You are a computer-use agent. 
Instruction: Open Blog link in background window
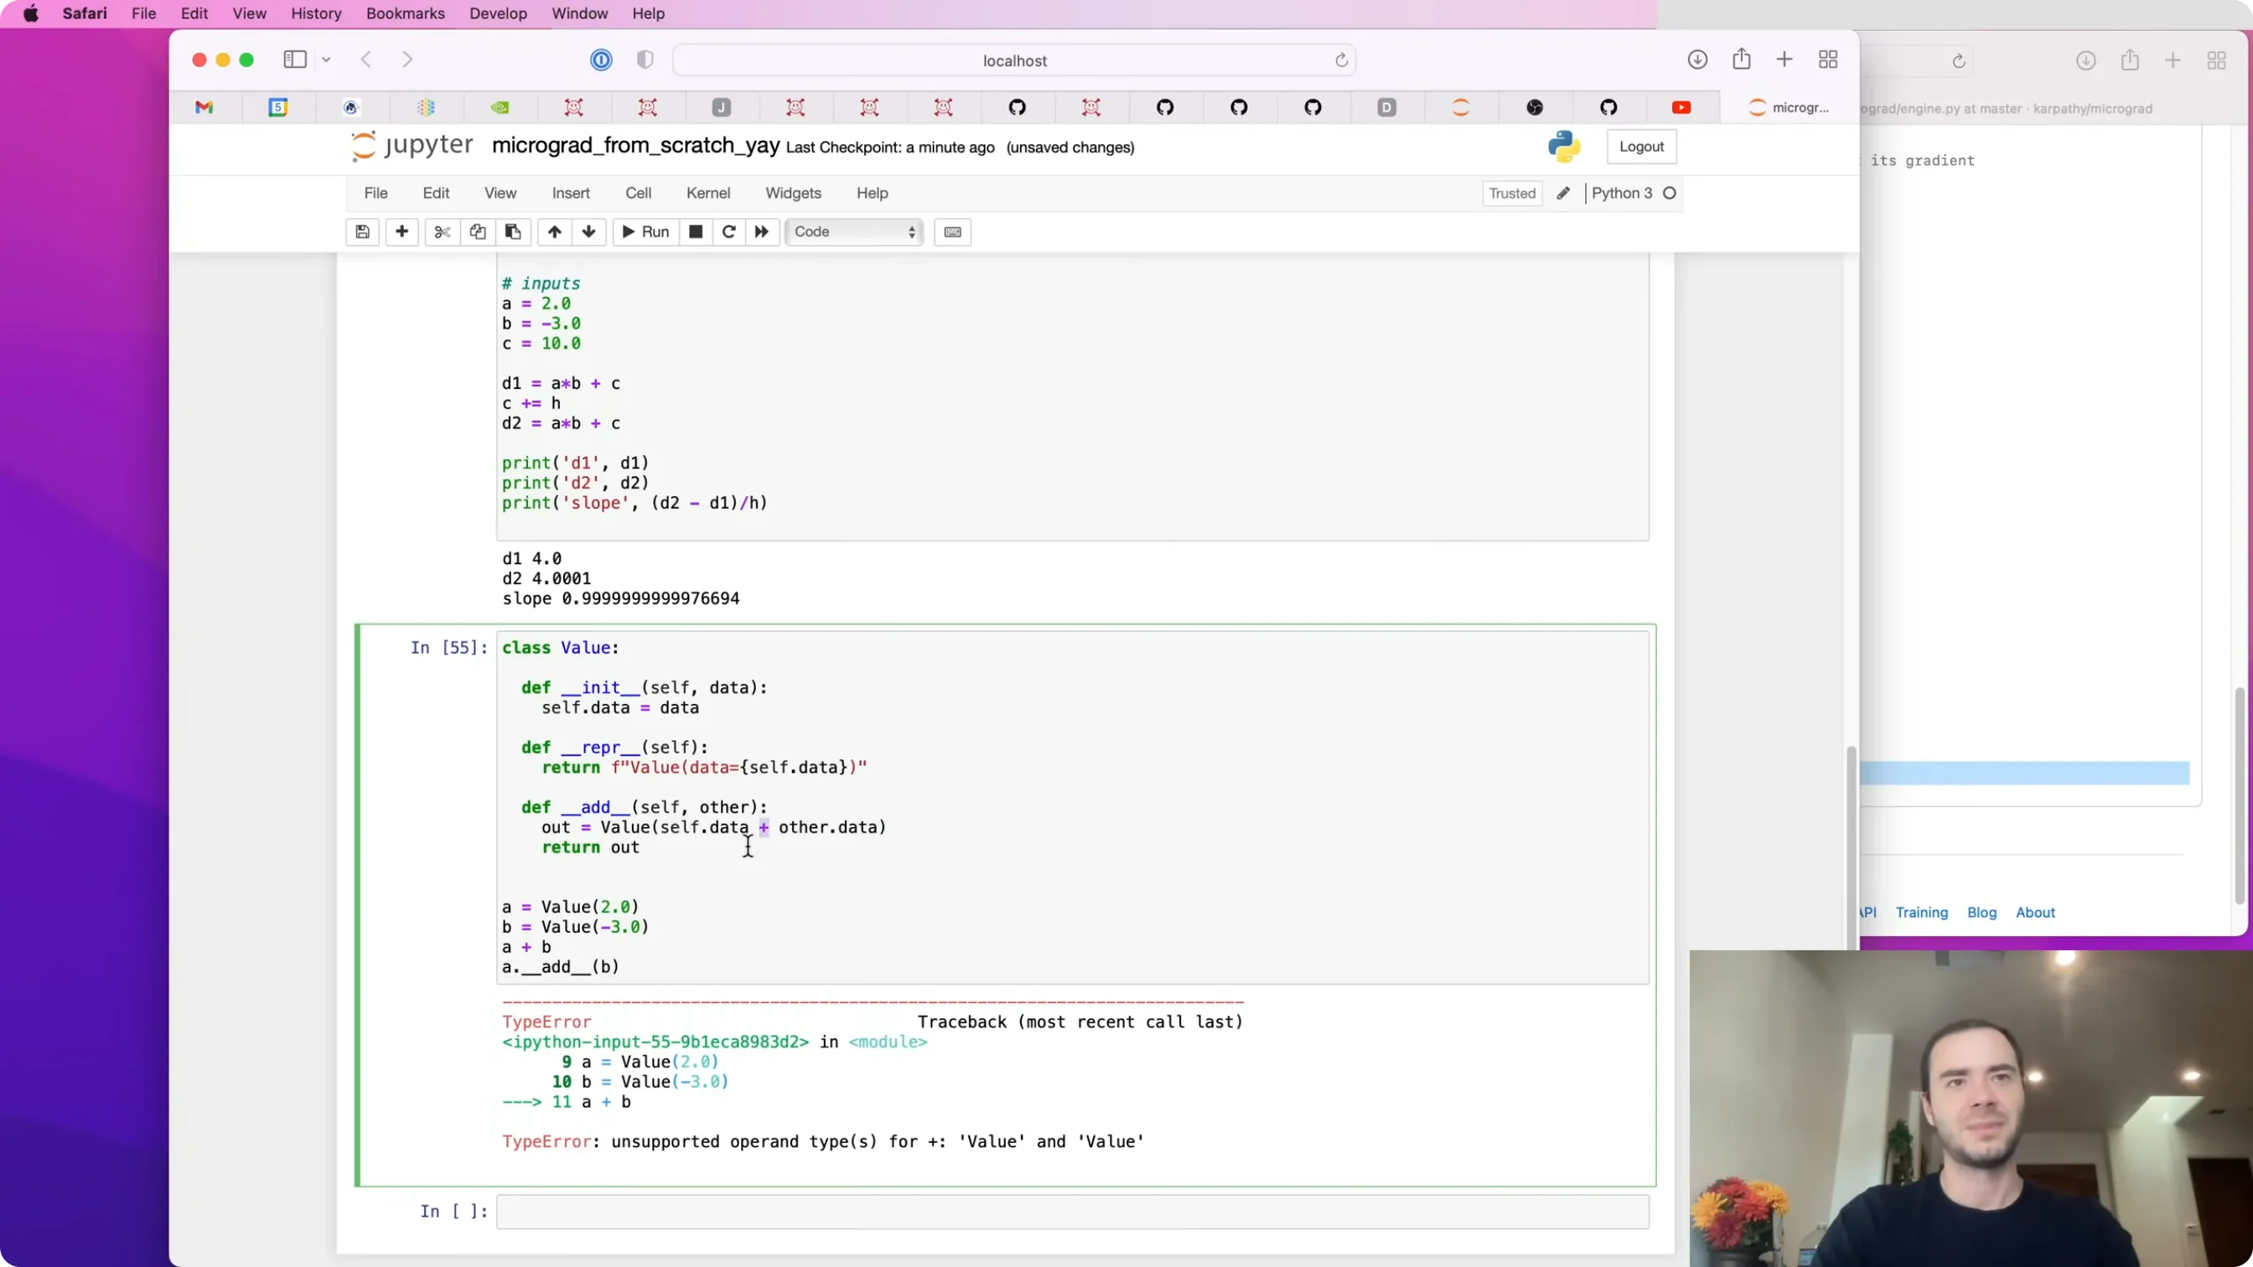pyautogui.click(x=1981, y=912)
